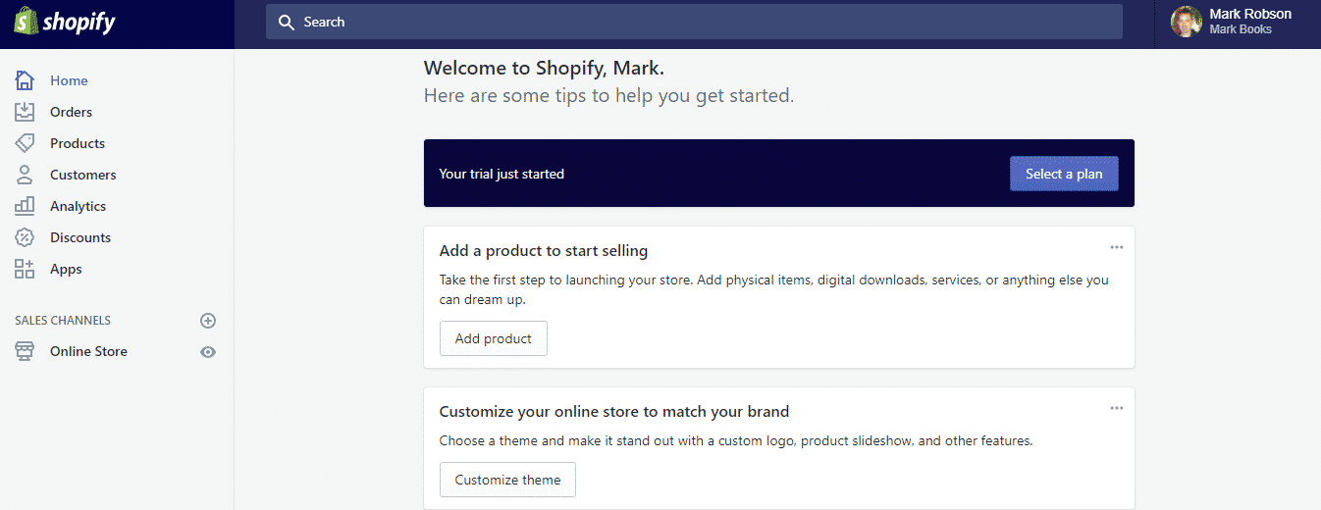The width and height of the screenshot is (1321, 510).
Task: Click the Customize theme button
Action: point(507,480)
